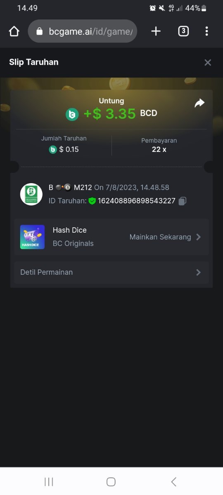Viewport: 223px width, 495px height.
Task: Open the player avatar profile
Action: click(31, 194)
